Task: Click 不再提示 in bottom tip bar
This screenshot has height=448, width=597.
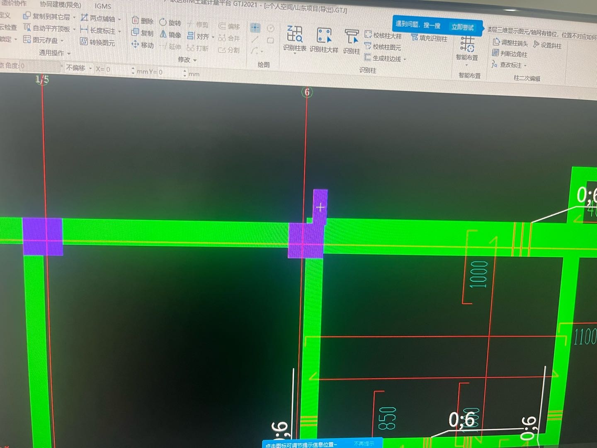Action: click(364, 444)
